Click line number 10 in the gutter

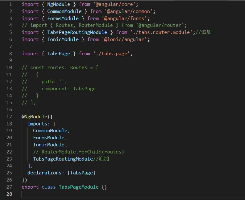tap(9, 67)
